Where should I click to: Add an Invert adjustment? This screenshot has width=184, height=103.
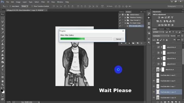[x=159, y=25]
